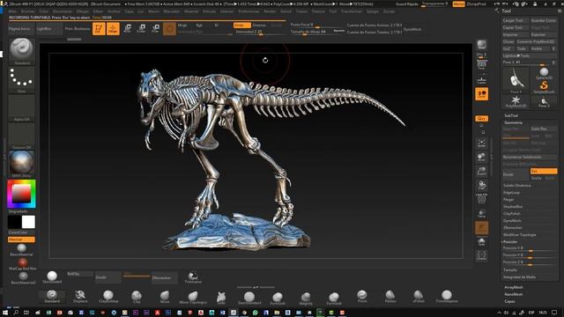The width and height of the screenshot is (564, 317).
Task: Expand the ClayPolish section
Action: [x=512, y=213]
